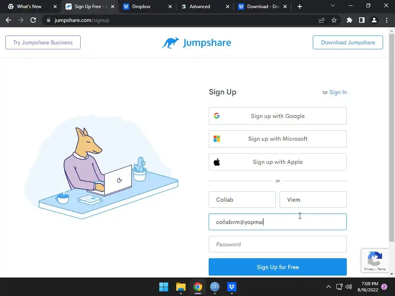Click the first name field containing Collab

point(242,200)
